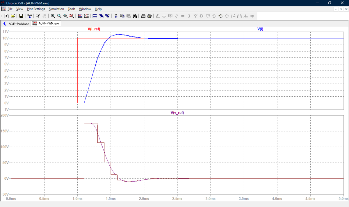
Task: Select the ground symbol tool
Action: pos(164,16)
